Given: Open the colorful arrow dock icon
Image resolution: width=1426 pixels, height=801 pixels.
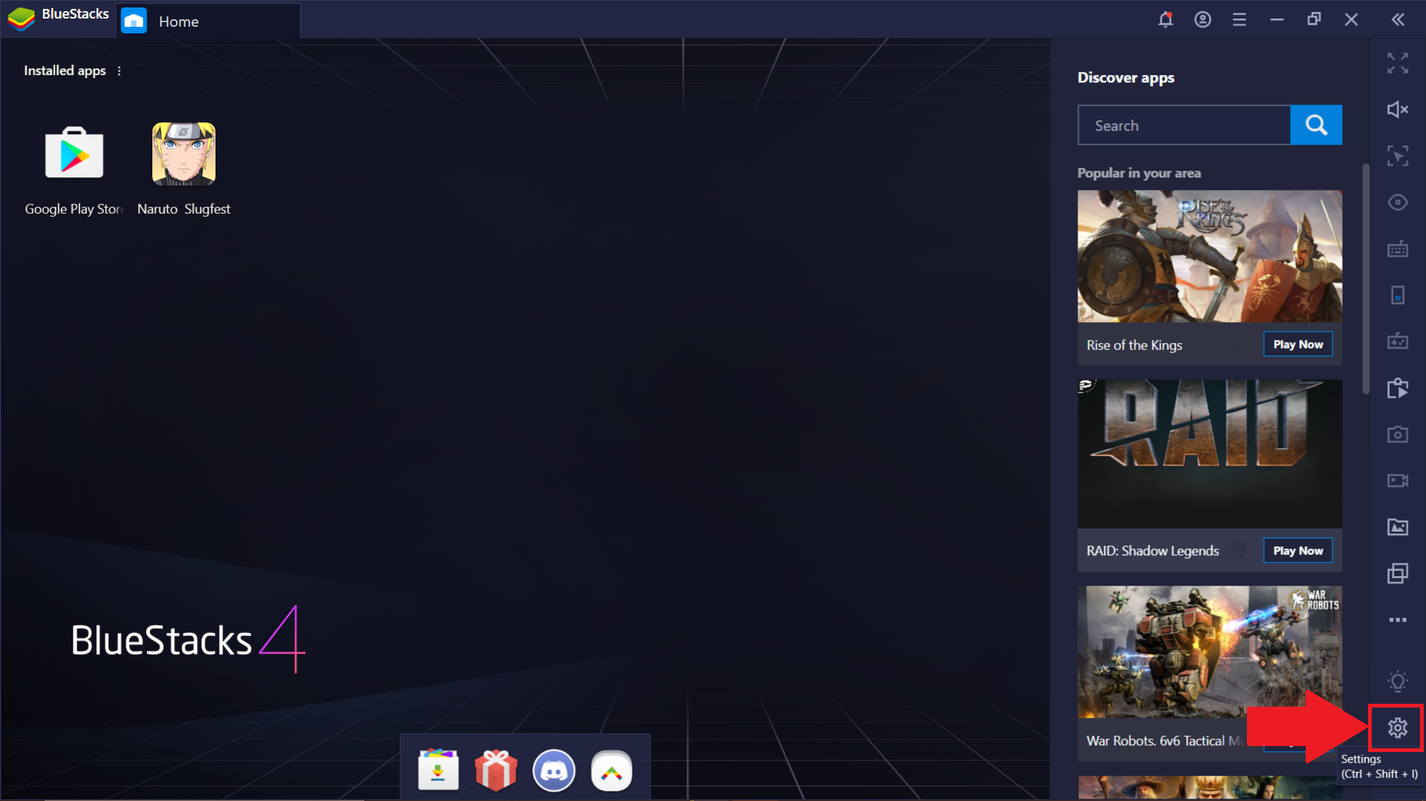Looking at the screenshot, I should point(612,771).
